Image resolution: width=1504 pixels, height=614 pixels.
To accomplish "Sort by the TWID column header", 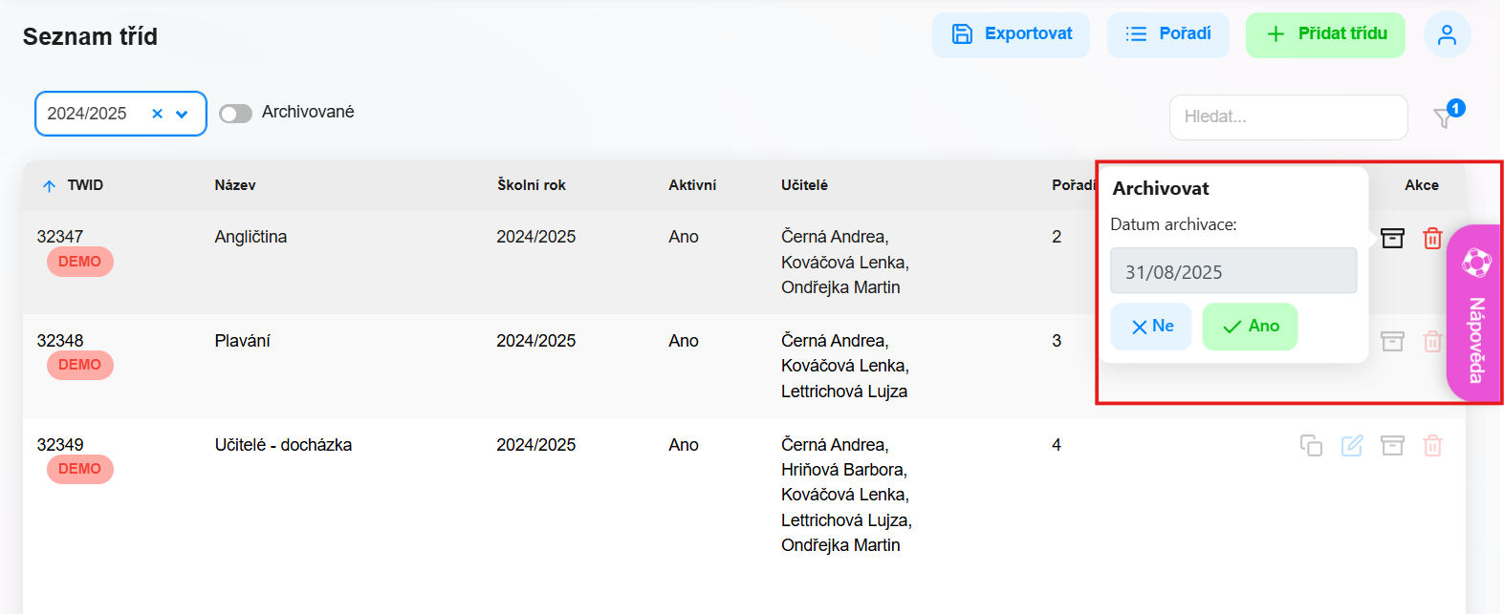I will (85, 185).
